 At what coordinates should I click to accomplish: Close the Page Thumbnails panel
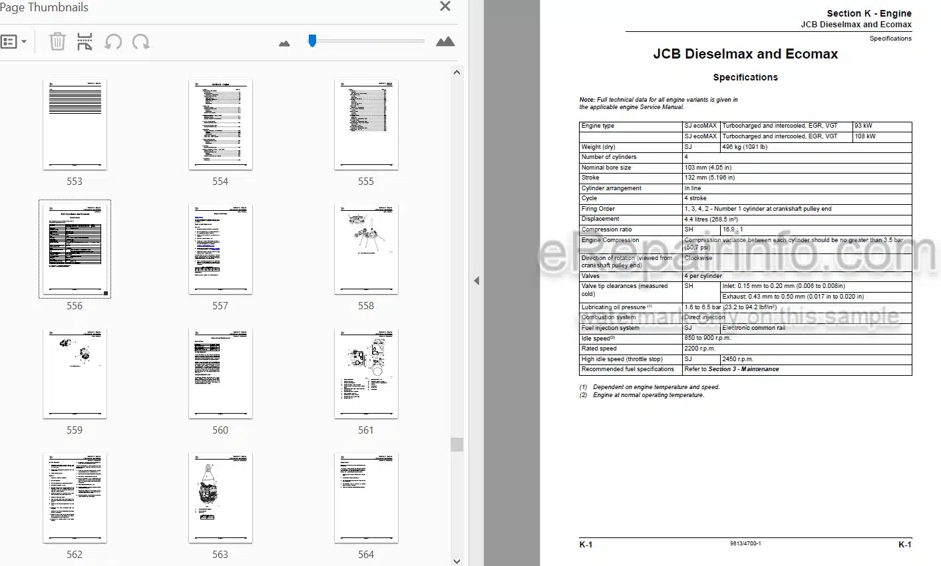(x=445, y=7)
